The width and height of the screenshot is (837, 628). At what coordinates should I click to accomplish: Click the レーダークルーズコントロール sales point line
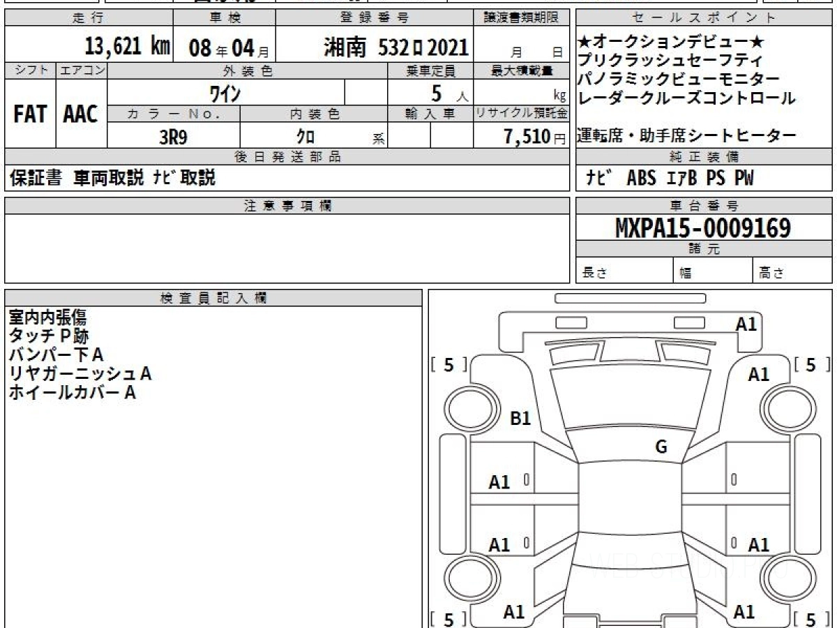[686, 98]
